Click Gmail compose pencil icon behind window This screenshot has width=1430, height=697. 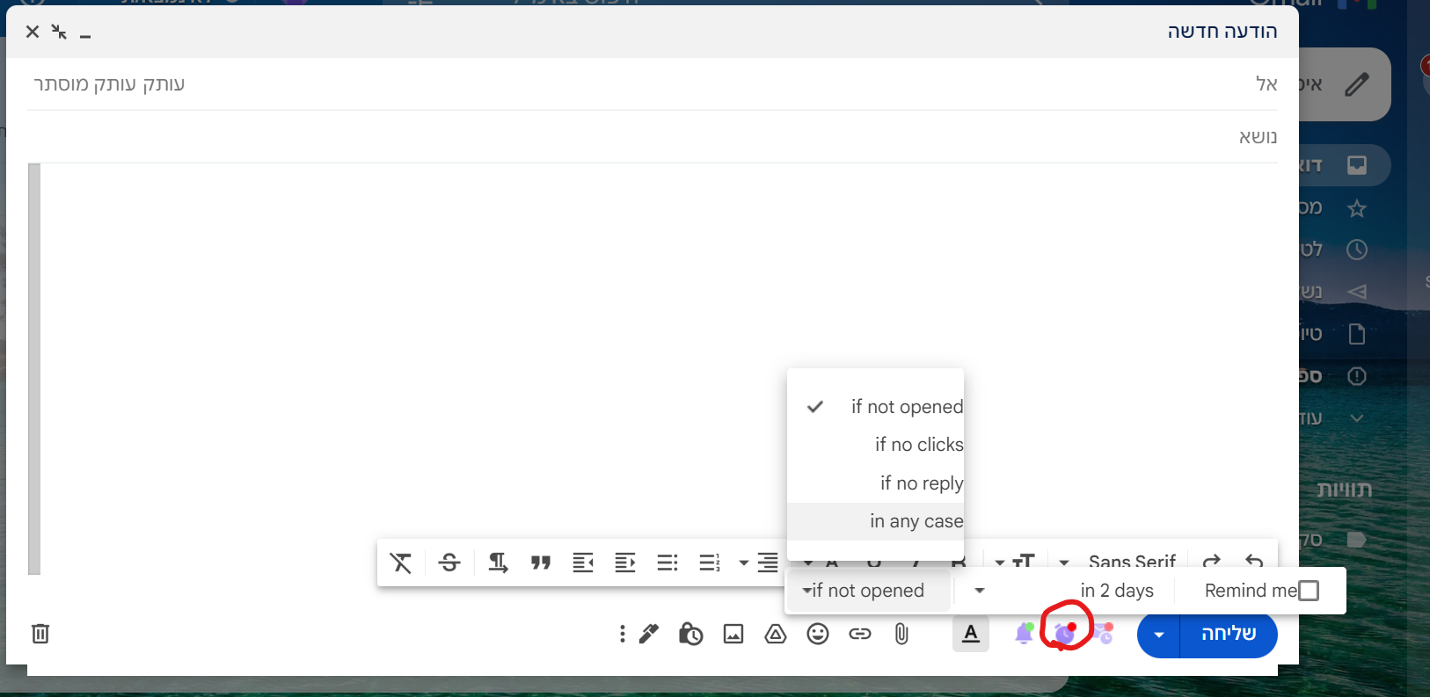[x=1357, y=84]
